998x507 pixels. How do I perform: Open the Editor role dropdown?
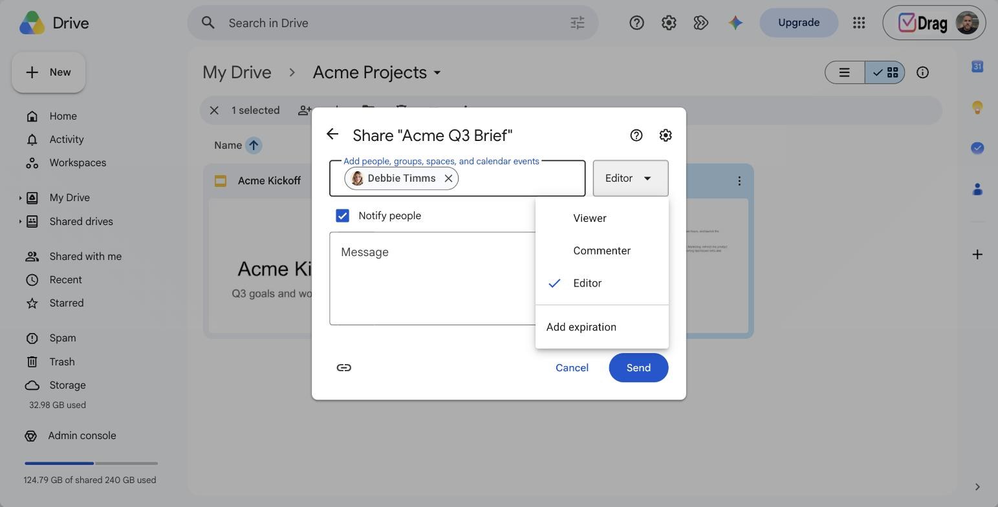click(631, 178)
